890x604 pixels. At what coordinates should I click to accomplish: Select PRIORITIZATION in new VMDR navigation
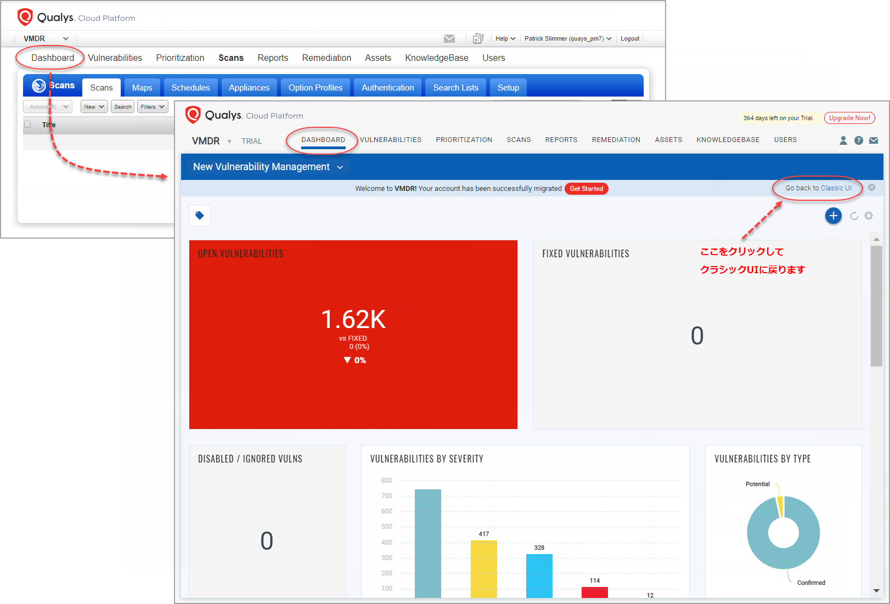point(464,140)
